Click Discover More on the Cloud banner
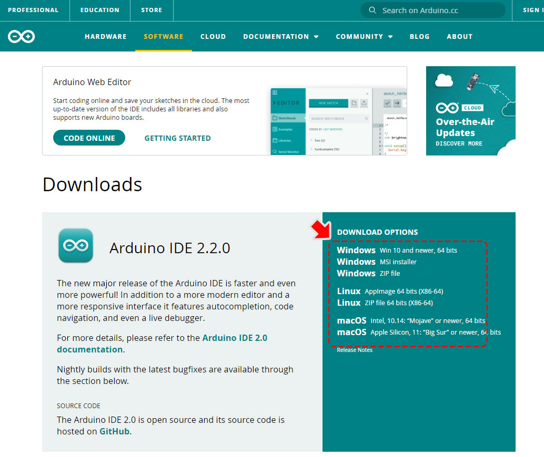This screenshot has width=544, height=457. (x=459, y=143)
